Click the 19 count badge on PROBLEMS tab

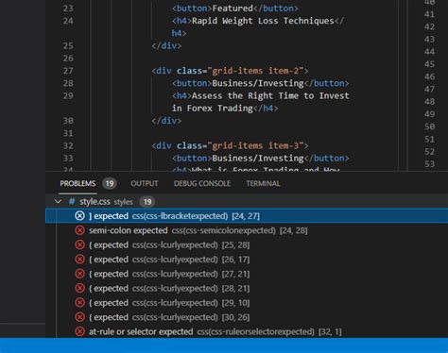tap(110, 183)
